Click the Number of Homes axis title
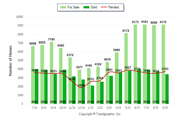This screenshot has width=181, height=121. [11, 60]
